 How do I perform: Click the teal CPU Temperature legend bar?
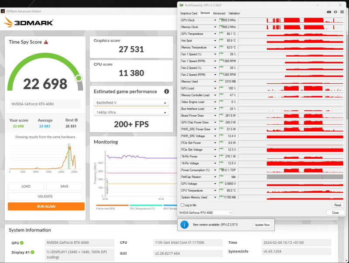click(146, 205)
